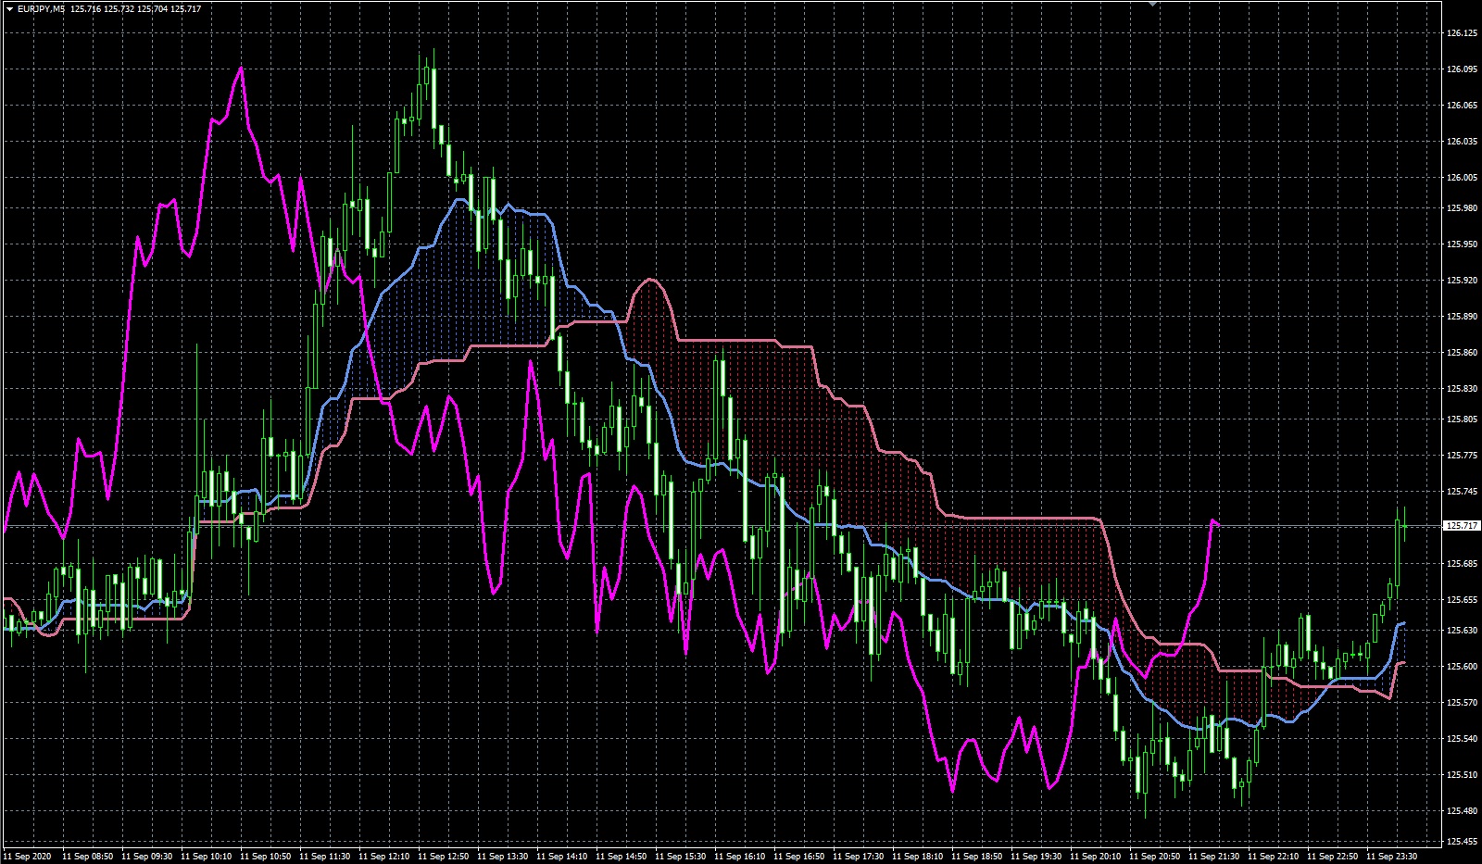This screenshot has height=864, width=1482.
Task: Click the 11 Sep 16:10 time label
Action: click(739, 857)
